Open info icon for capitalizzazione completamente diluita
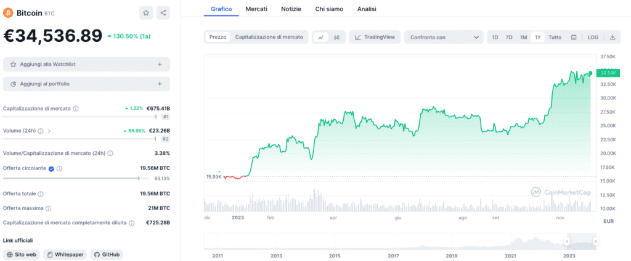The width and height of the screenshot is (631, 261). click(x=132, y=222)
